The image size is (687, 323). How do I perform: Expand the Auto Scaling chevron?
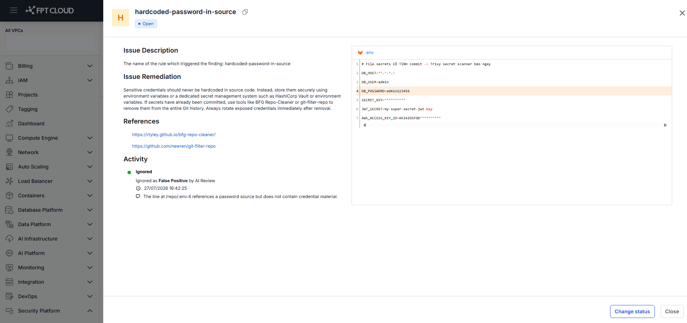click(x=90, y=167)
